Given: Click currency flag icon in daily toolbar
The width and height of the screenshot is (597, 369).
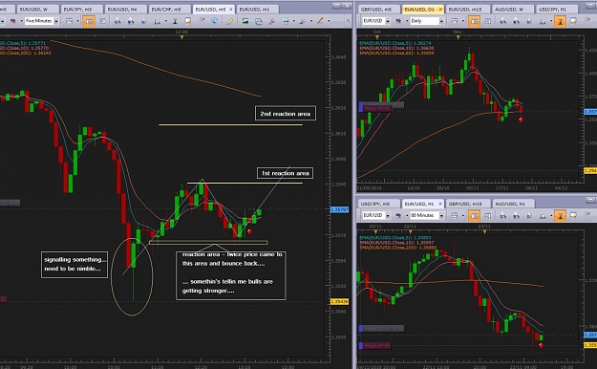Looking at the screenshot, I should pos(398,21).
